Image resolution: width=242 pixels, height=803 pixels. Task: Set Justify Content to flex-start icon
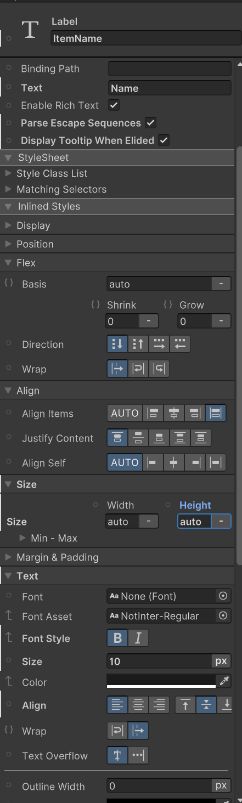point(117,438)
